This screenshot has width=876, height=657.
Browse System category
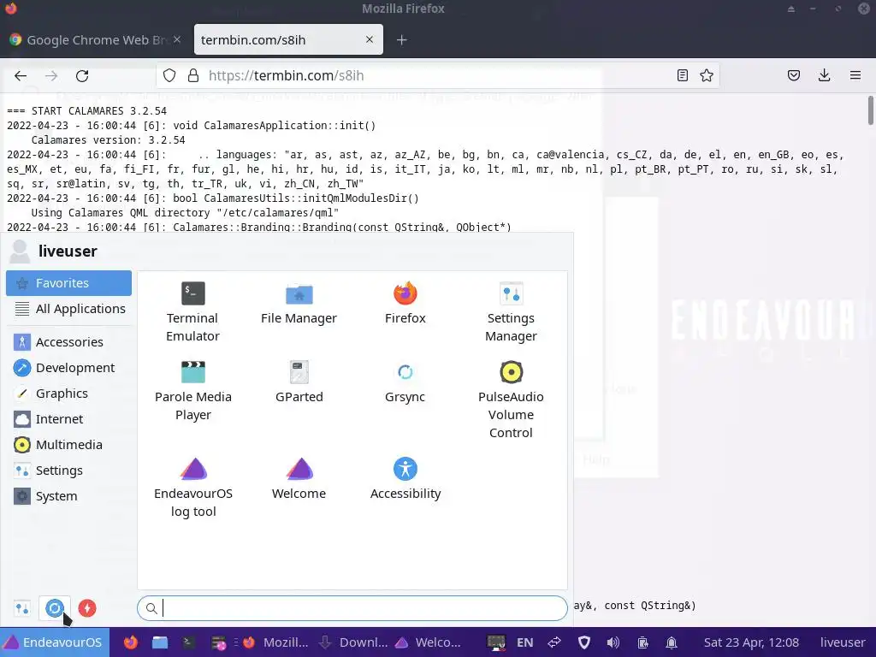[x=68, y=496]
